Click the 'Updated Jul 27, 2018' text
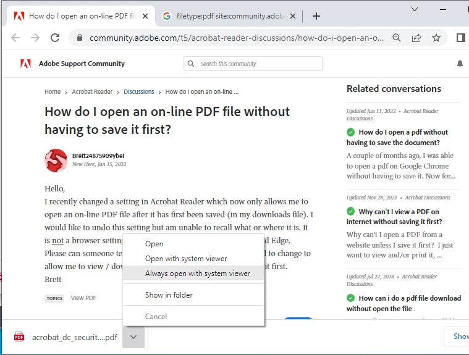The image size is (469, 355). [x=370, y=277]
